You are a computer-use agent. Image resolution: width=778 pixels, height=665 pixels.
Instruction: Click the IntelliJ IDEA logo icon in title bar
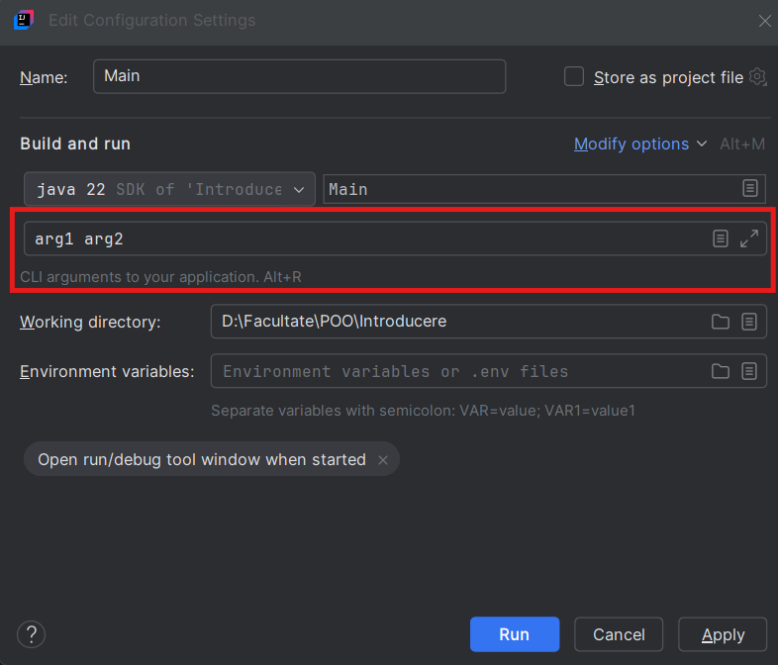(24, 20)
